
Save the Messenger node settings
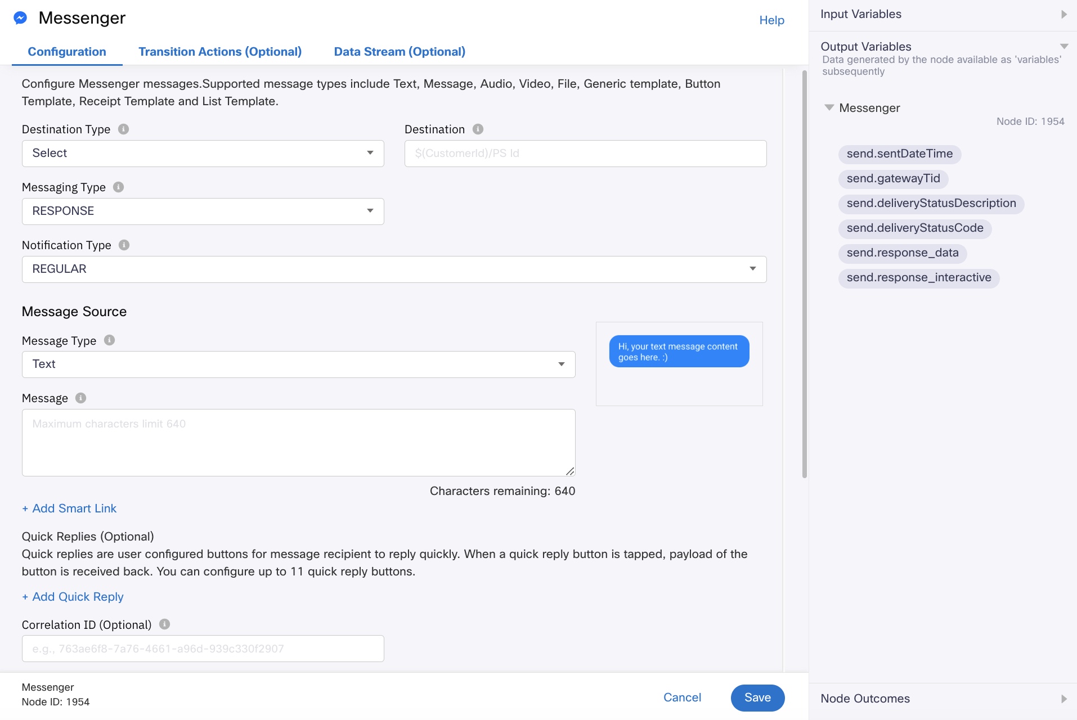click(757, 697)
